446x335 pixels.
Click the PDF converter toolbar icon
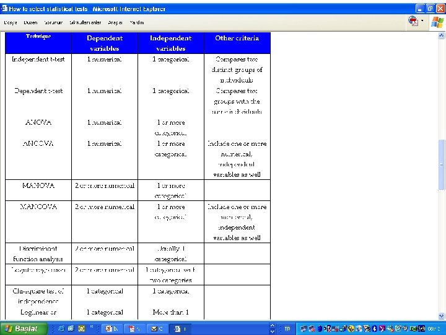tap(413, 21)
